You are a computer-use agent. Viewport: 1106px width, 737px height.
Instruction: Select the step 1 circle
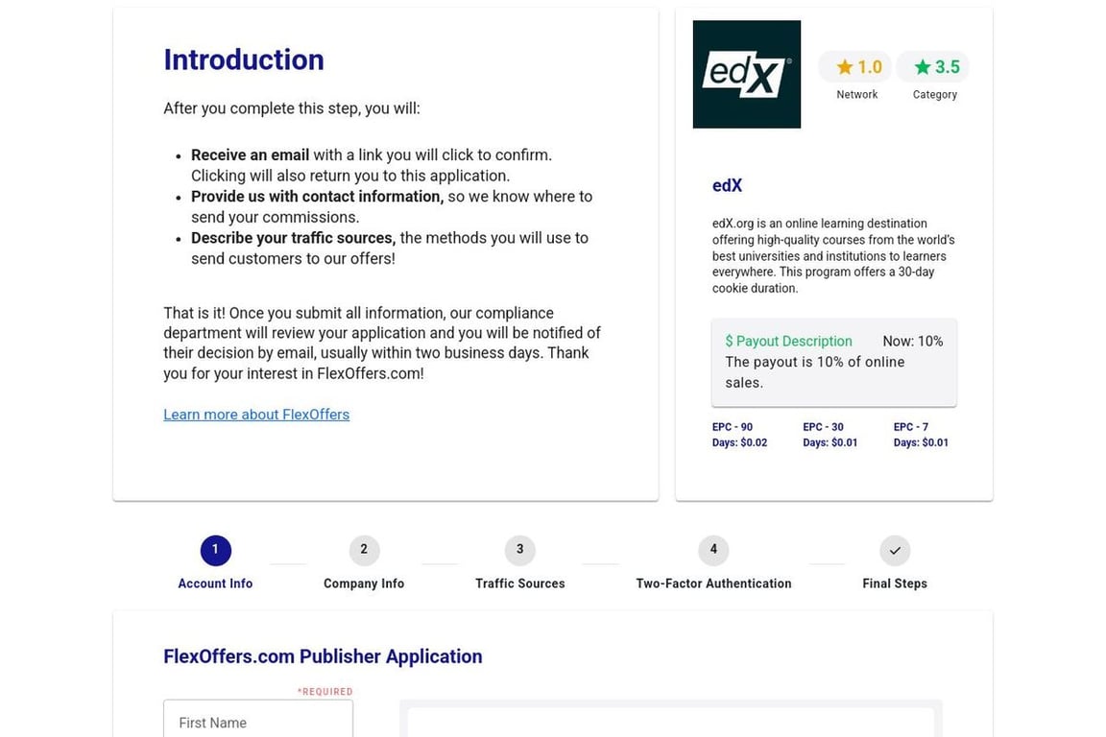coord(215,550)
